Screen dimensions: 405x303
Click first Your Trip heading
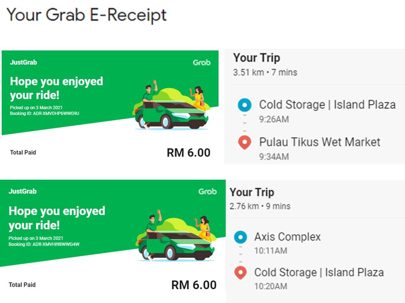(256, 58)
